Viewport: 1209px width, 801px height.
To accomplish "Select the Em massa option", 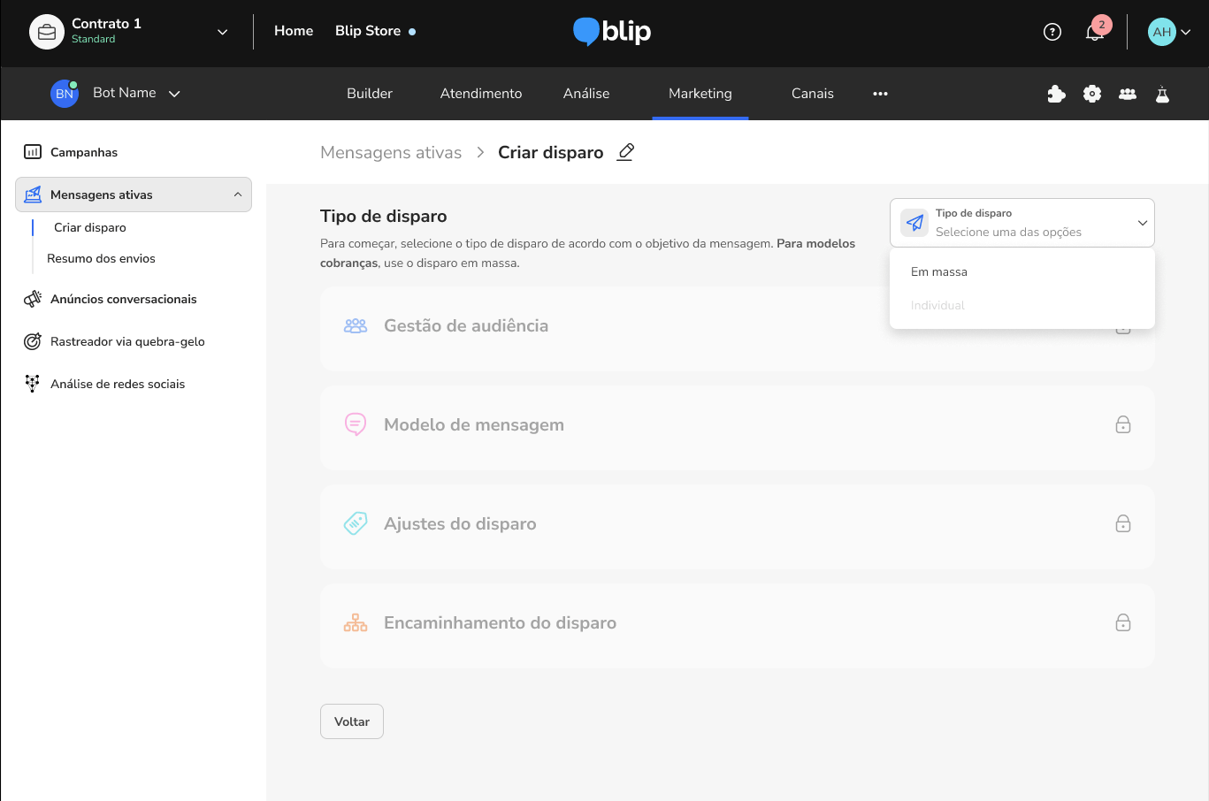I will (939, 272).
